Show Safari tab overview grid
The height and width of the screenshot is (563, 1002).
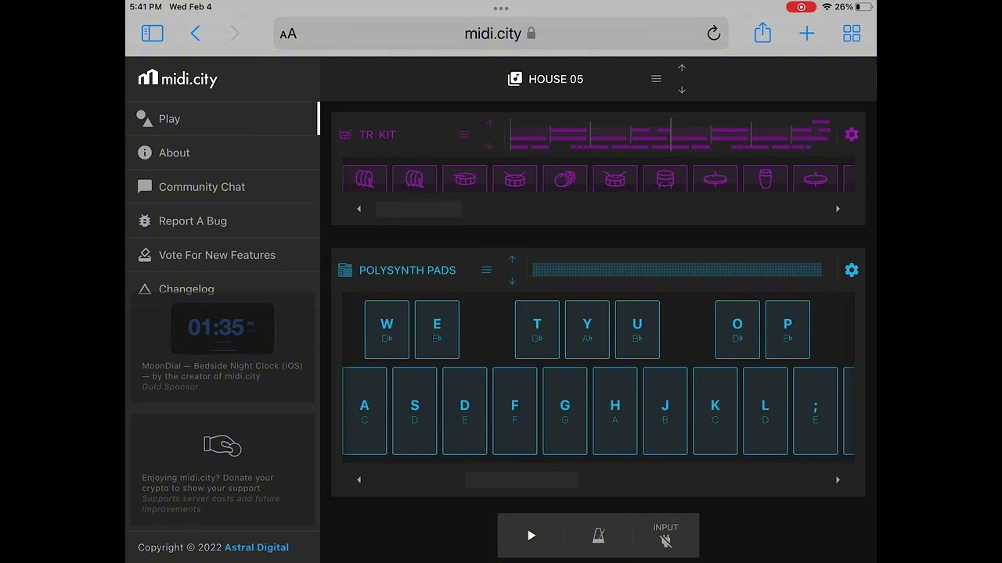pos(852,34)
